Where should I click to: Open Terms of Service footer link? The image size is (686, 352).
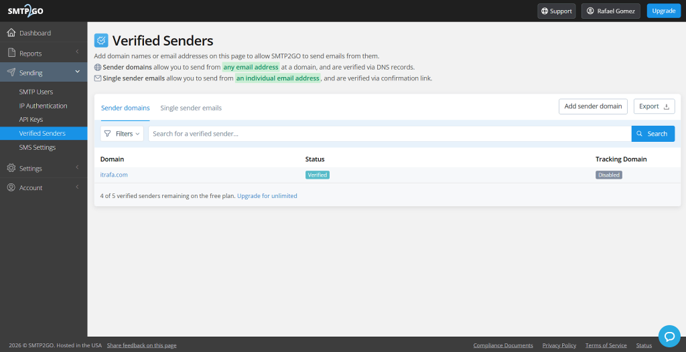click(x=606, y=345)
